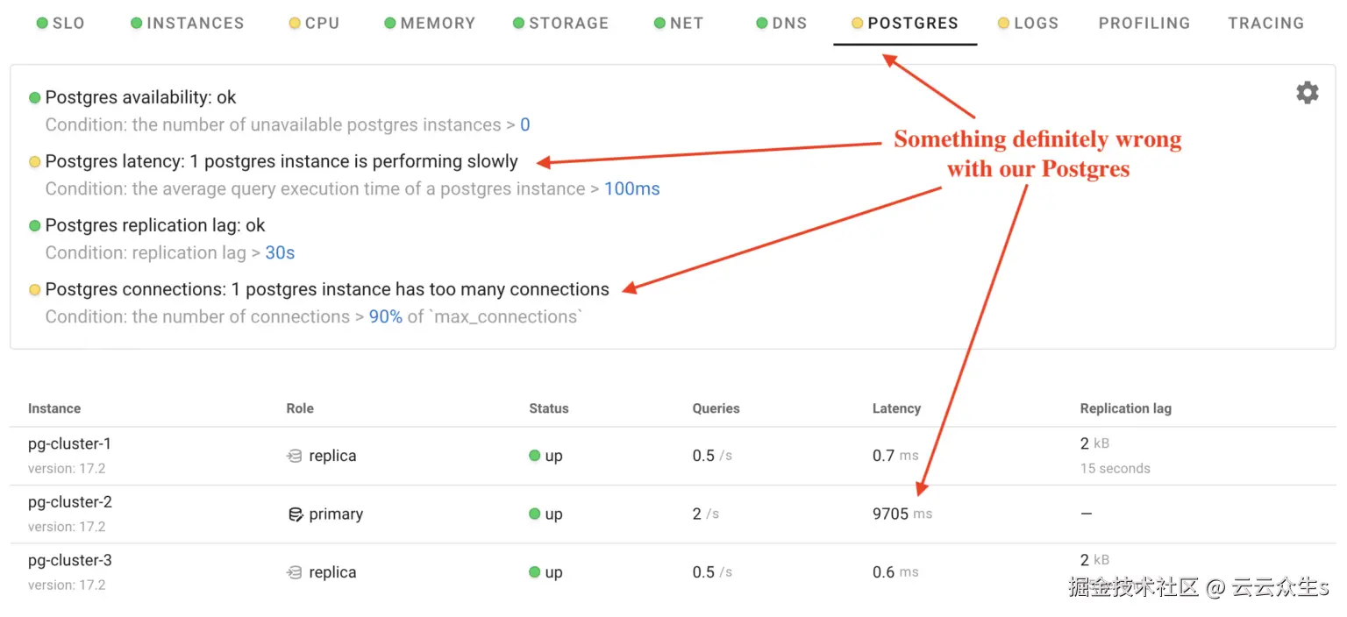This screenshot has width=1347, height=617.
Task: Open the CPU tab
Action: point(314,24)
